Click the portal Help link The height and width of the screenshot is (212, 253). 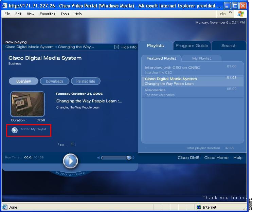pyautogui.click(x=238, y=158)
